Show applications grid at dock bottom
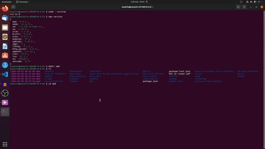The width and height of the screenshot is (265, 149). click(x=5, y=144)
